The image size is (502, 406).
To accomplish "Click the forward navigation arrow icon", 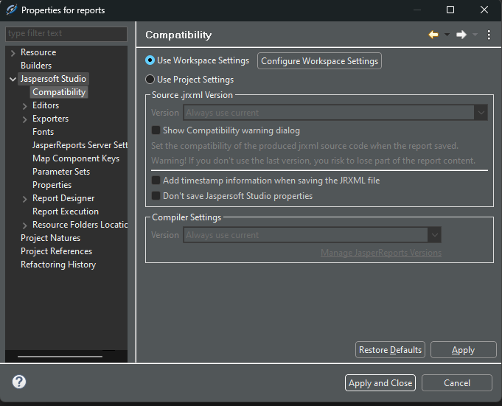I will (x=461, y=35).
